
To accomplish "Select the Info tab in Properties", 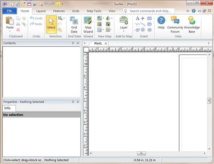I will tap(7, 108).
